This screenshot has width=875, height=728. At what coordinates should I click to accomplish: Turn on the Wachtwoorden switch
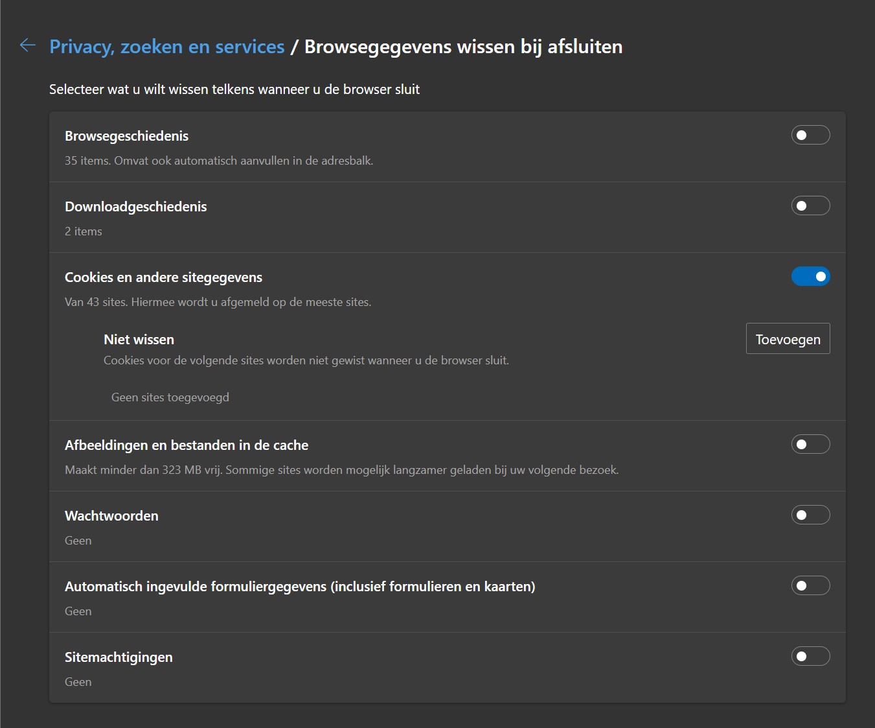(810, 515)
